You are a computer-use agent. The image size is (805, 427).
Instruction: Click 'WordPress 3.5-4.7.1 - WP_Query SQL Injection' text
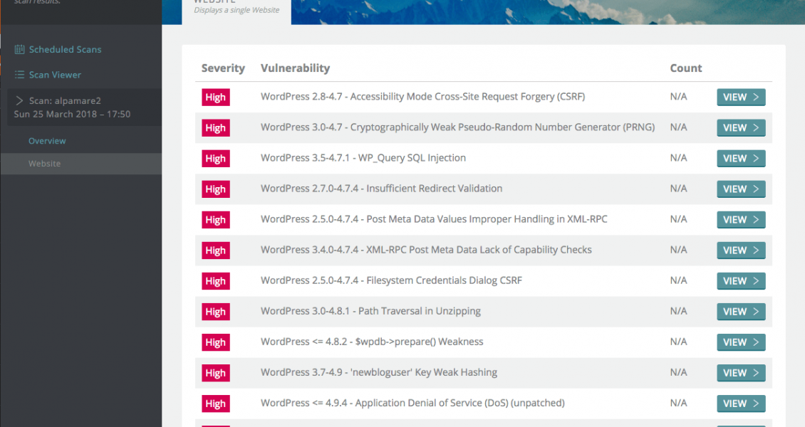[363, 158]
